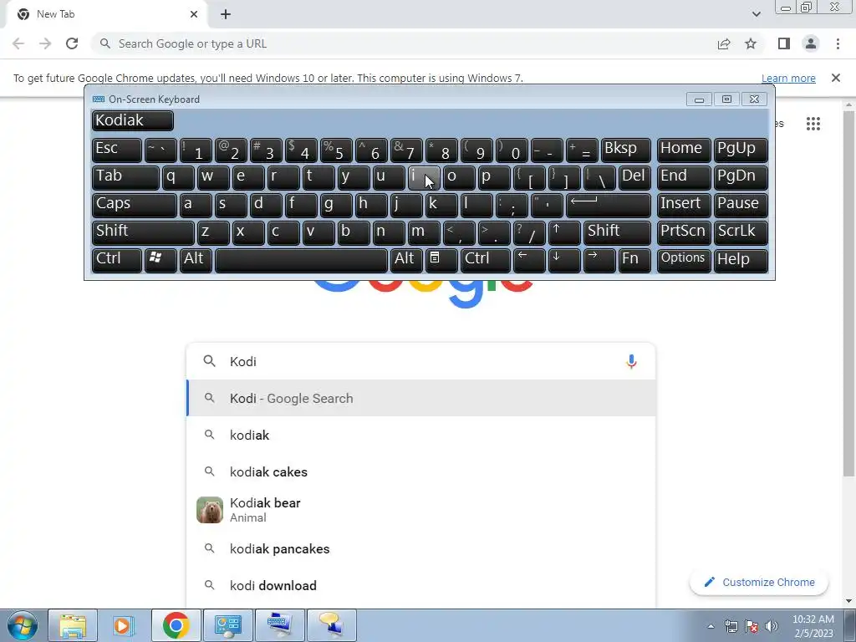
Task: Choose the kodi download suggestion
Action: tap(420, 585)
